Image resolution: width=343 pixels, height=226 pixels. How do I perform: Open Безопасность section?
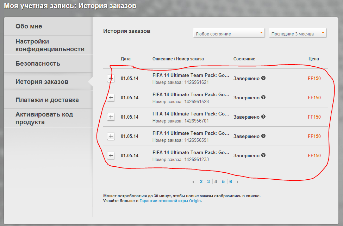click(48, 64)
